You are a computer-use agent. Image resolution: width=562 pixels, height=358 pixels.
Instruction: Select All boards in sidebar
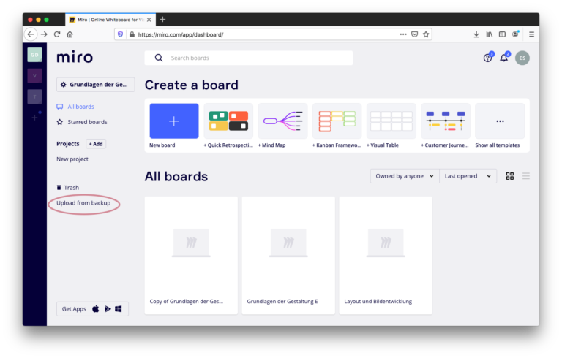(75, 107)
